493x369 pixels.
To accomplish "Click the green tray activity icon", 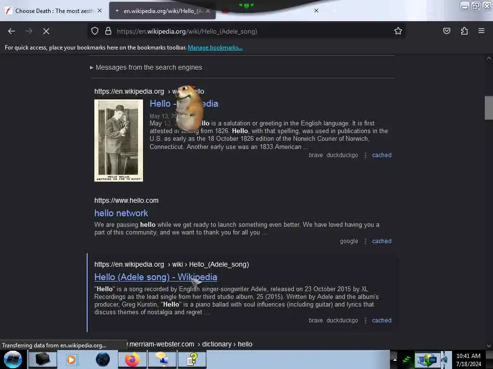I will pos(407,360).
